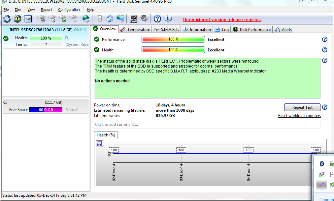This screenshot has height=201, width=334.
Task: Click the Repeat Test button
Action: click(x=302, y=107)
